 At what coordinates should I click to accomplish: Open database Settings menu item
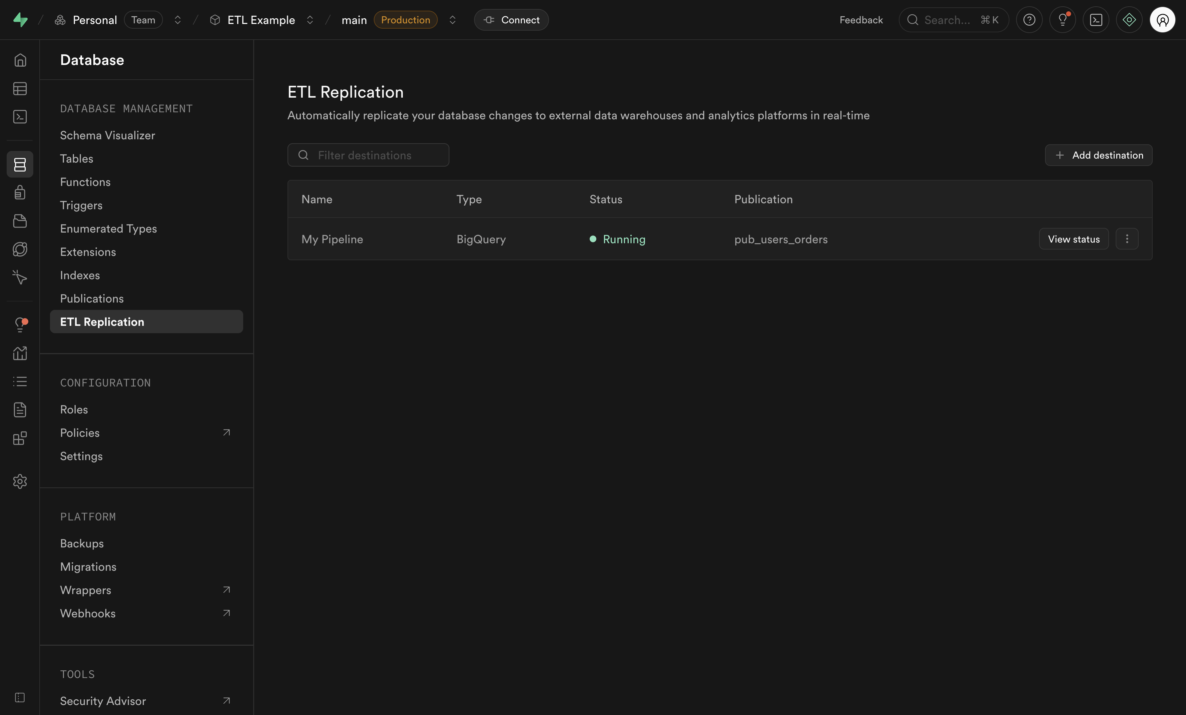coord(146,456)
